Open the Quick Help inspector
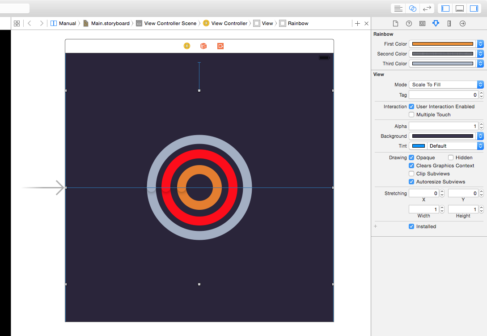 point(409,23)
